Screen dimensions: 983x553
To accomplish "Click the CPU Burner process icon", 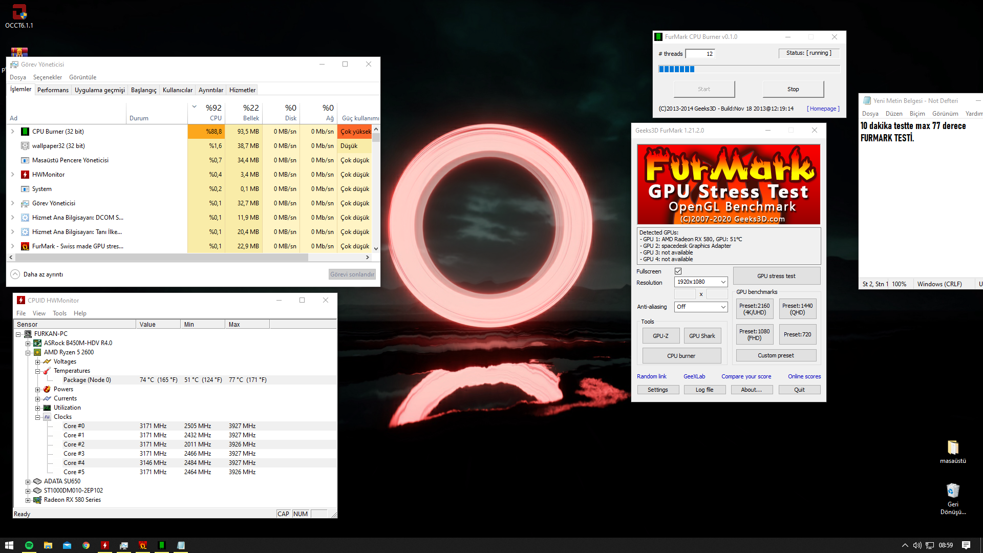I will [25, 132].
